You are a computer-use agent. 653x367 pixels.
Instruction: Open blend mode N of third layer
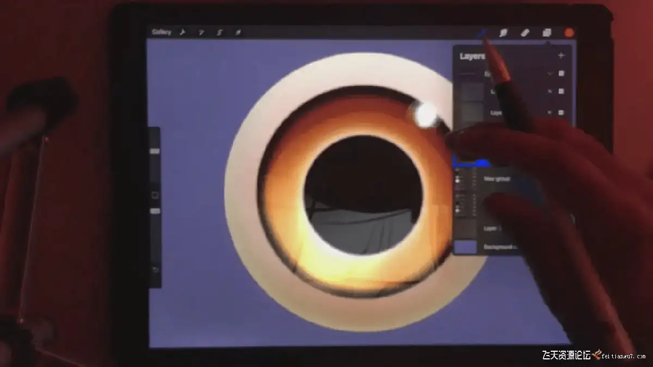[x=550, y=113]
